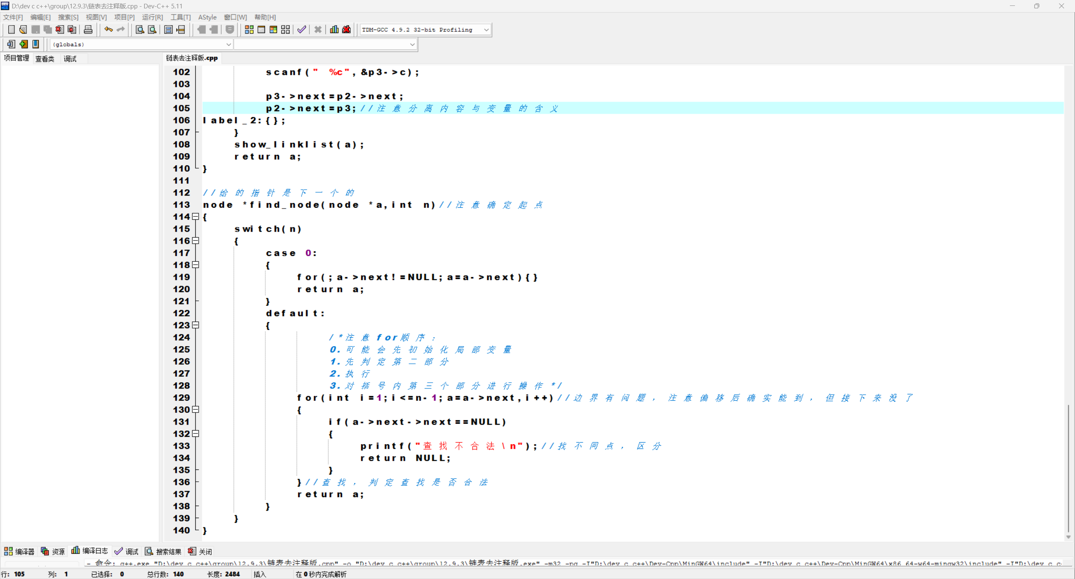Open the 查看类 side panel tab

tap(45, 59)
